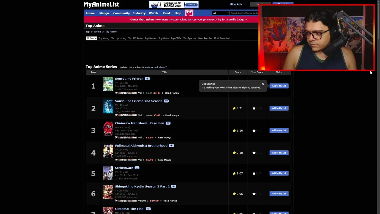
Task: Click the cart icon under Fullmetal Alchemist: Brotherhood
Action: click(116, 160)
